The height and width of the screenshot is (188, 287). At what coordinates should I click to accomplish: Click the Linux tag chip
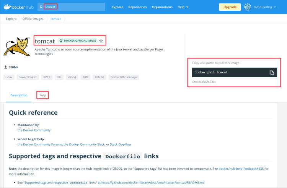9,77
